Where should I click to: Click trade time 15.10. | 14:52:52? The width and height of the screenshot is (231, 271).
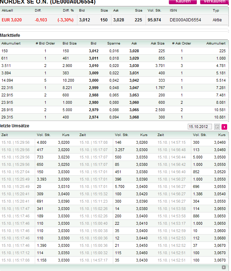tap(172, 245)
